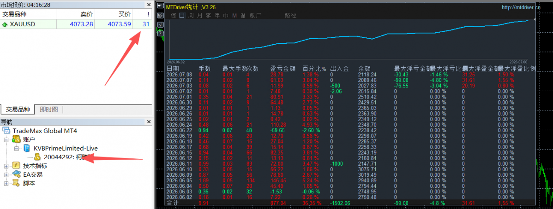Click the total deposits/withdrawals -1502.06
The image size is (553, 209).
(340, 203)
